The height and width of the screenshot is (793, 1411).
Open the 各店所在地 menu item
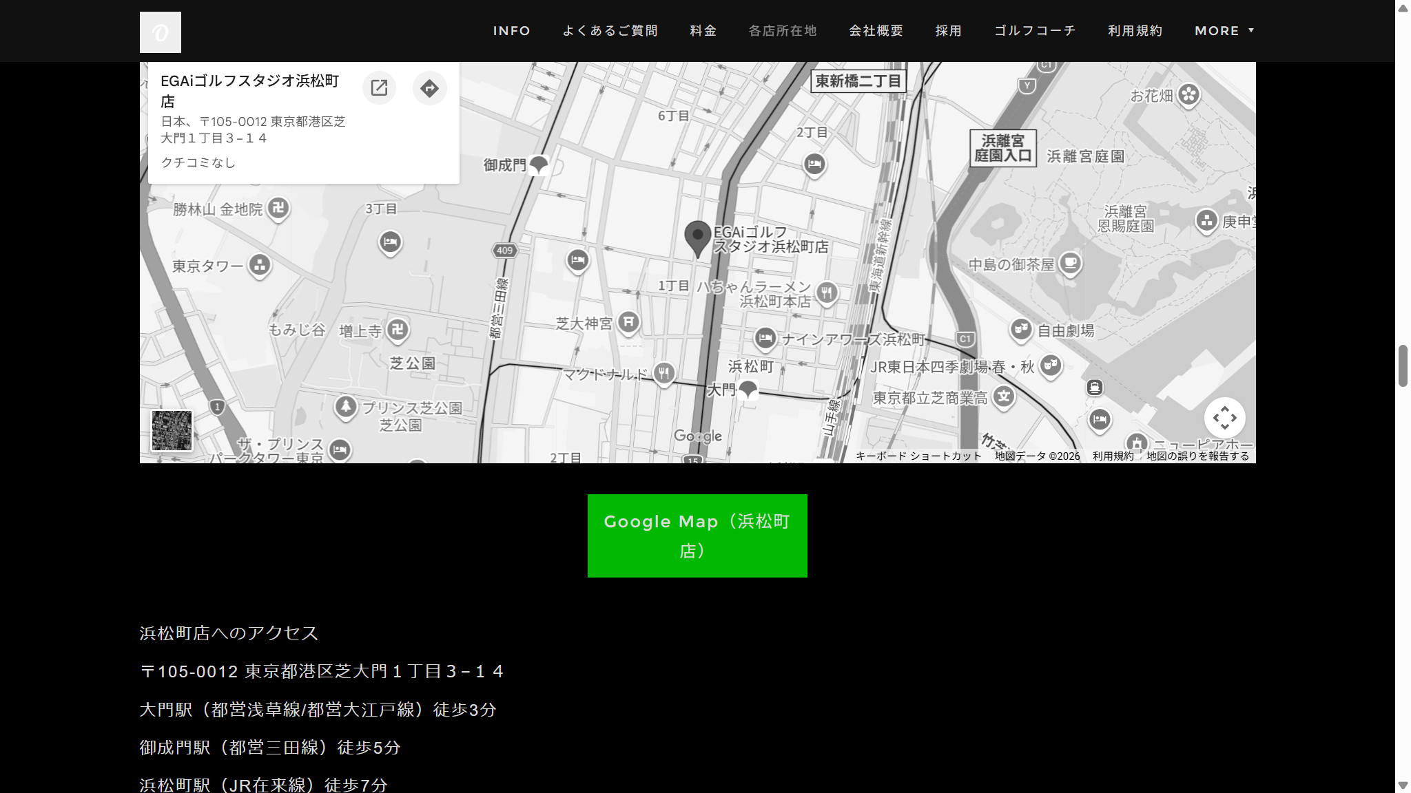click(x=783, y=31)
